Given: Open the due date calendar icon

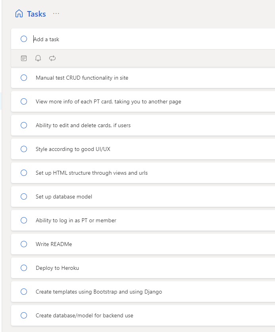Looking at the screenshot, I should pos(23,58).
